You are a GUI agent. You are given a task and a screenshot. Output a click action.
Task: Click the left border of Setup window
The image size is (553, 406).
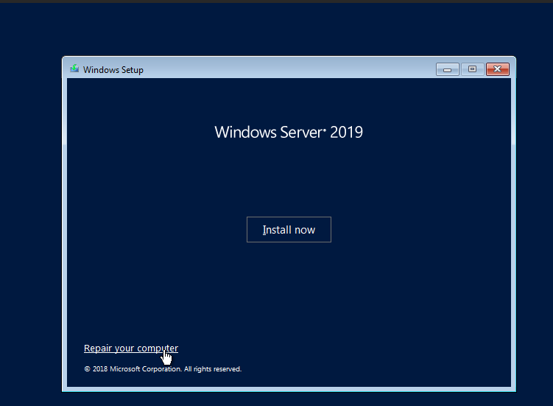(x=64, y=221)
